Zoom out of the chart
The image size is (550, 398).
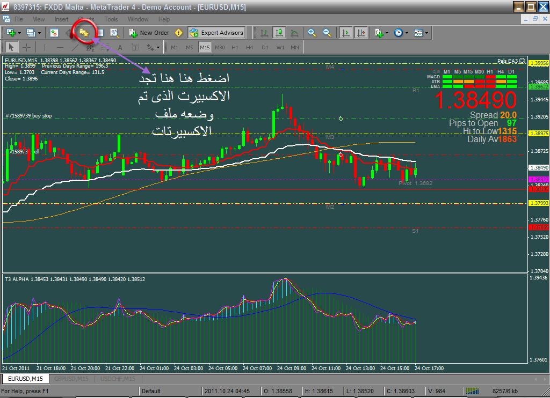coord(327,33)
